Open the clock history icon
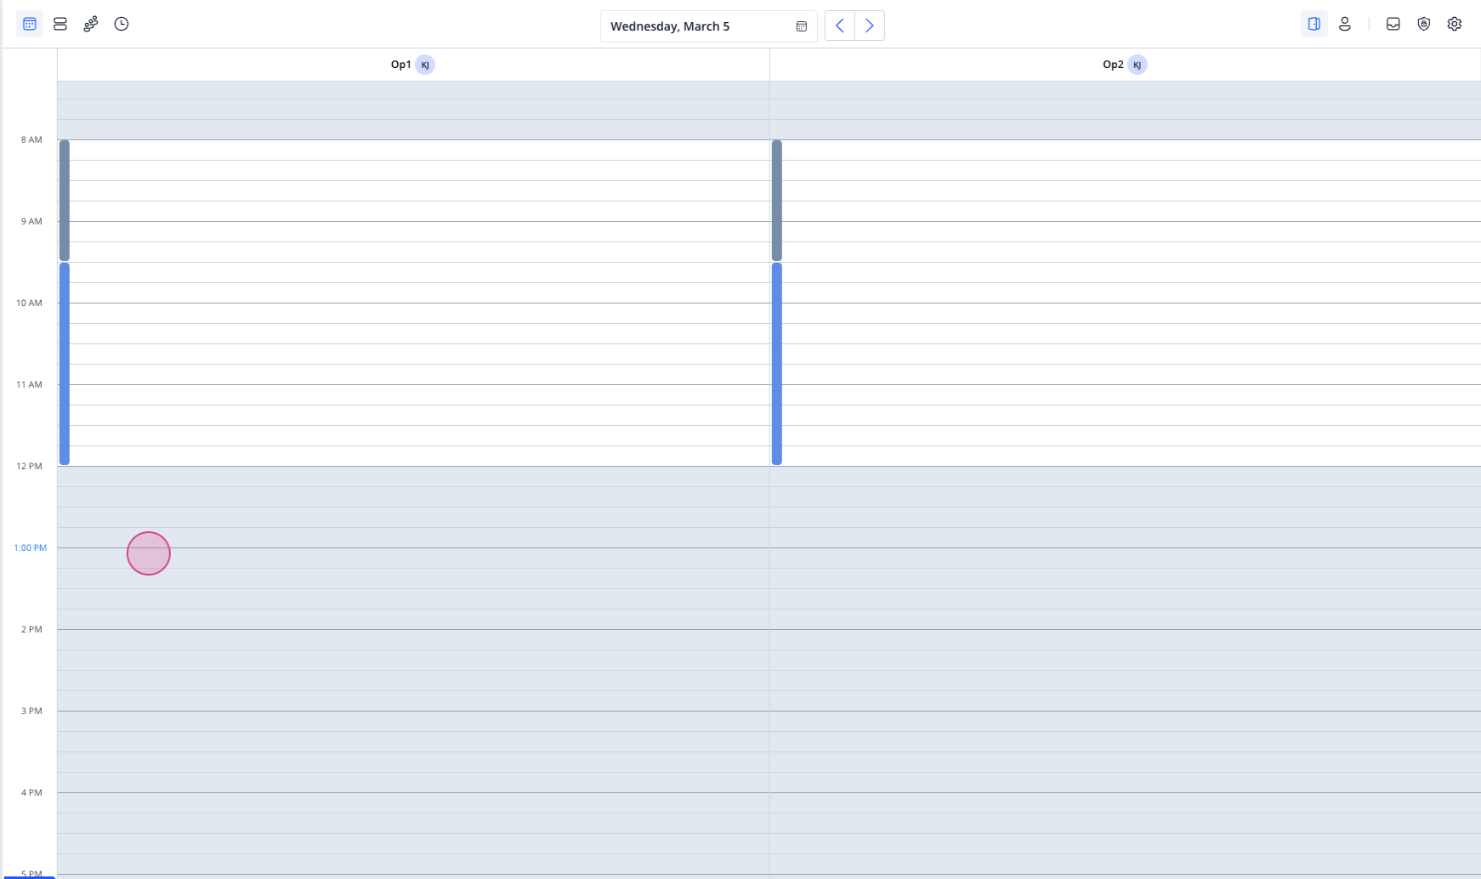This screenshot has width=1481, height=879. [x=122, y=24]
